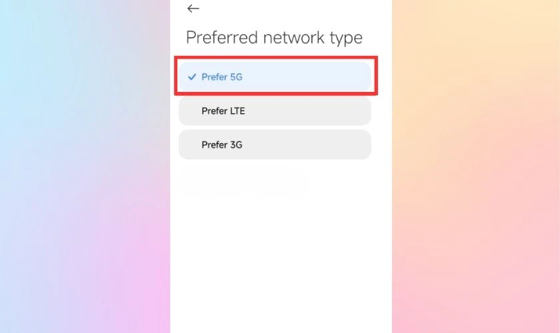Switch to the Prefer 3G option
This screenshot has height=333, width=560.
click(275, 145)
